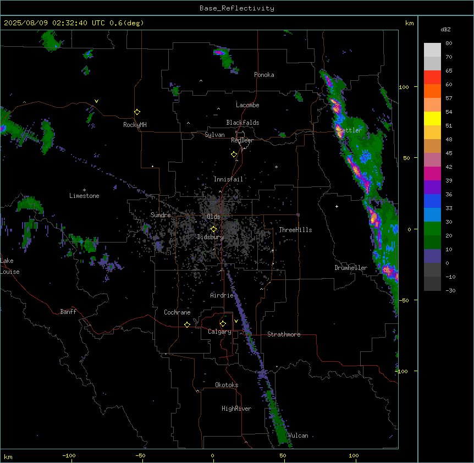Click the Airdrie city label

click(x=222, y=295)
